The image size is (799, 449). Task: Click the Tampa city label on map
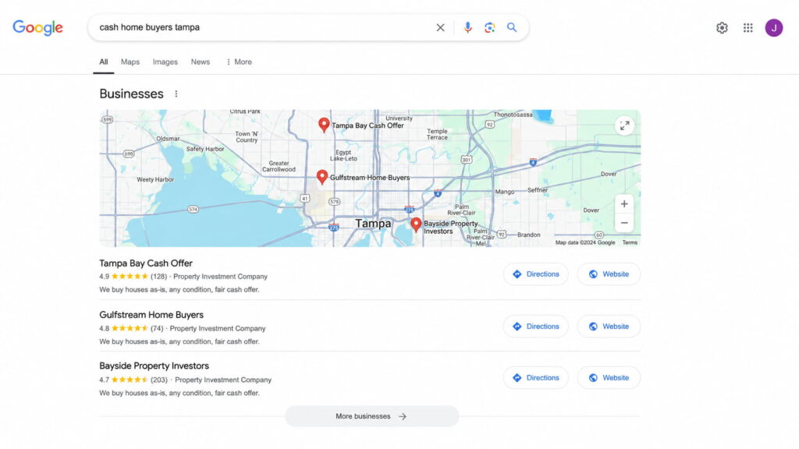[373, 224]
